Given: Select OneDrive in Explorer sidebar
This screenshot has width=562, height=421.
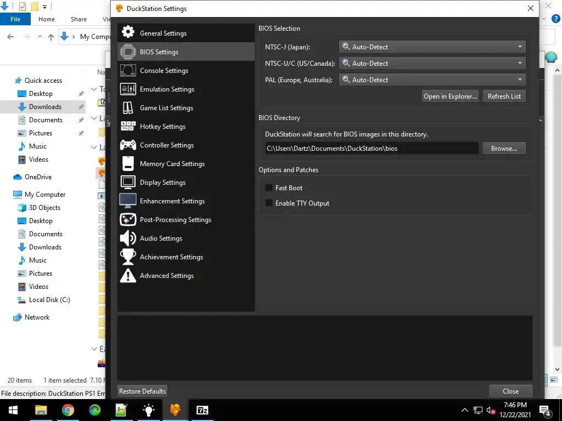Looking at the screenshot, I should [38, 177].
